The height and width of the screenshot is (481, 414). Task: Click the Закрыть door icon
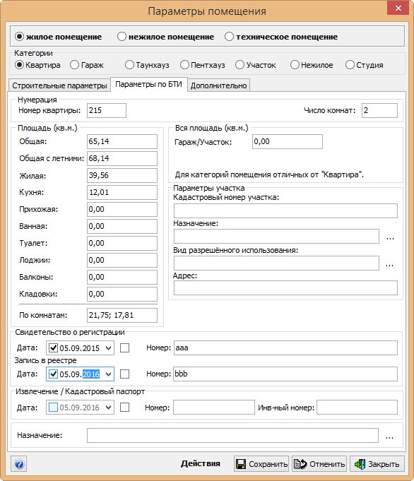point(360,464)
